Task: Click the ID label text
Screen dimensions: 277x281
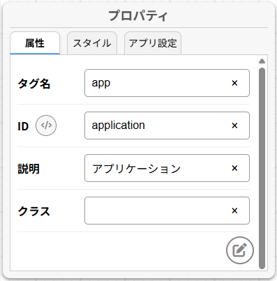Action: tap(23, 126)
